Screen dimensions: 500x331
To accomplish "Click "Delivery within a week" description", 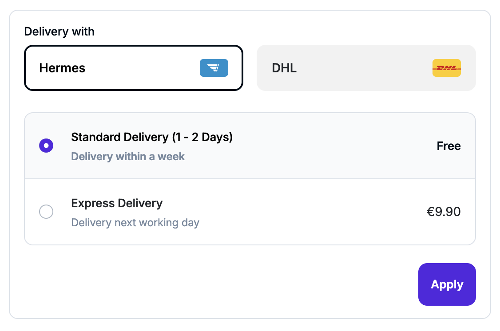I will [128, 156].
